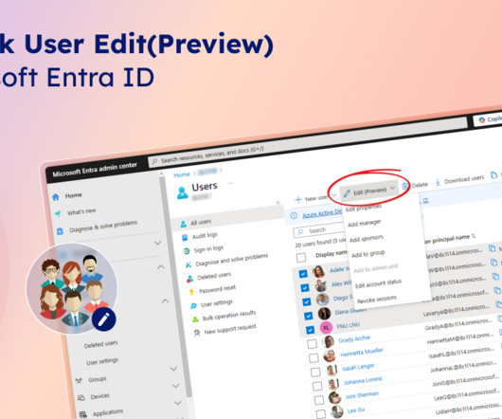
Task: Click the Diagnose & solve problems sidebar icon
Action: 60,231
